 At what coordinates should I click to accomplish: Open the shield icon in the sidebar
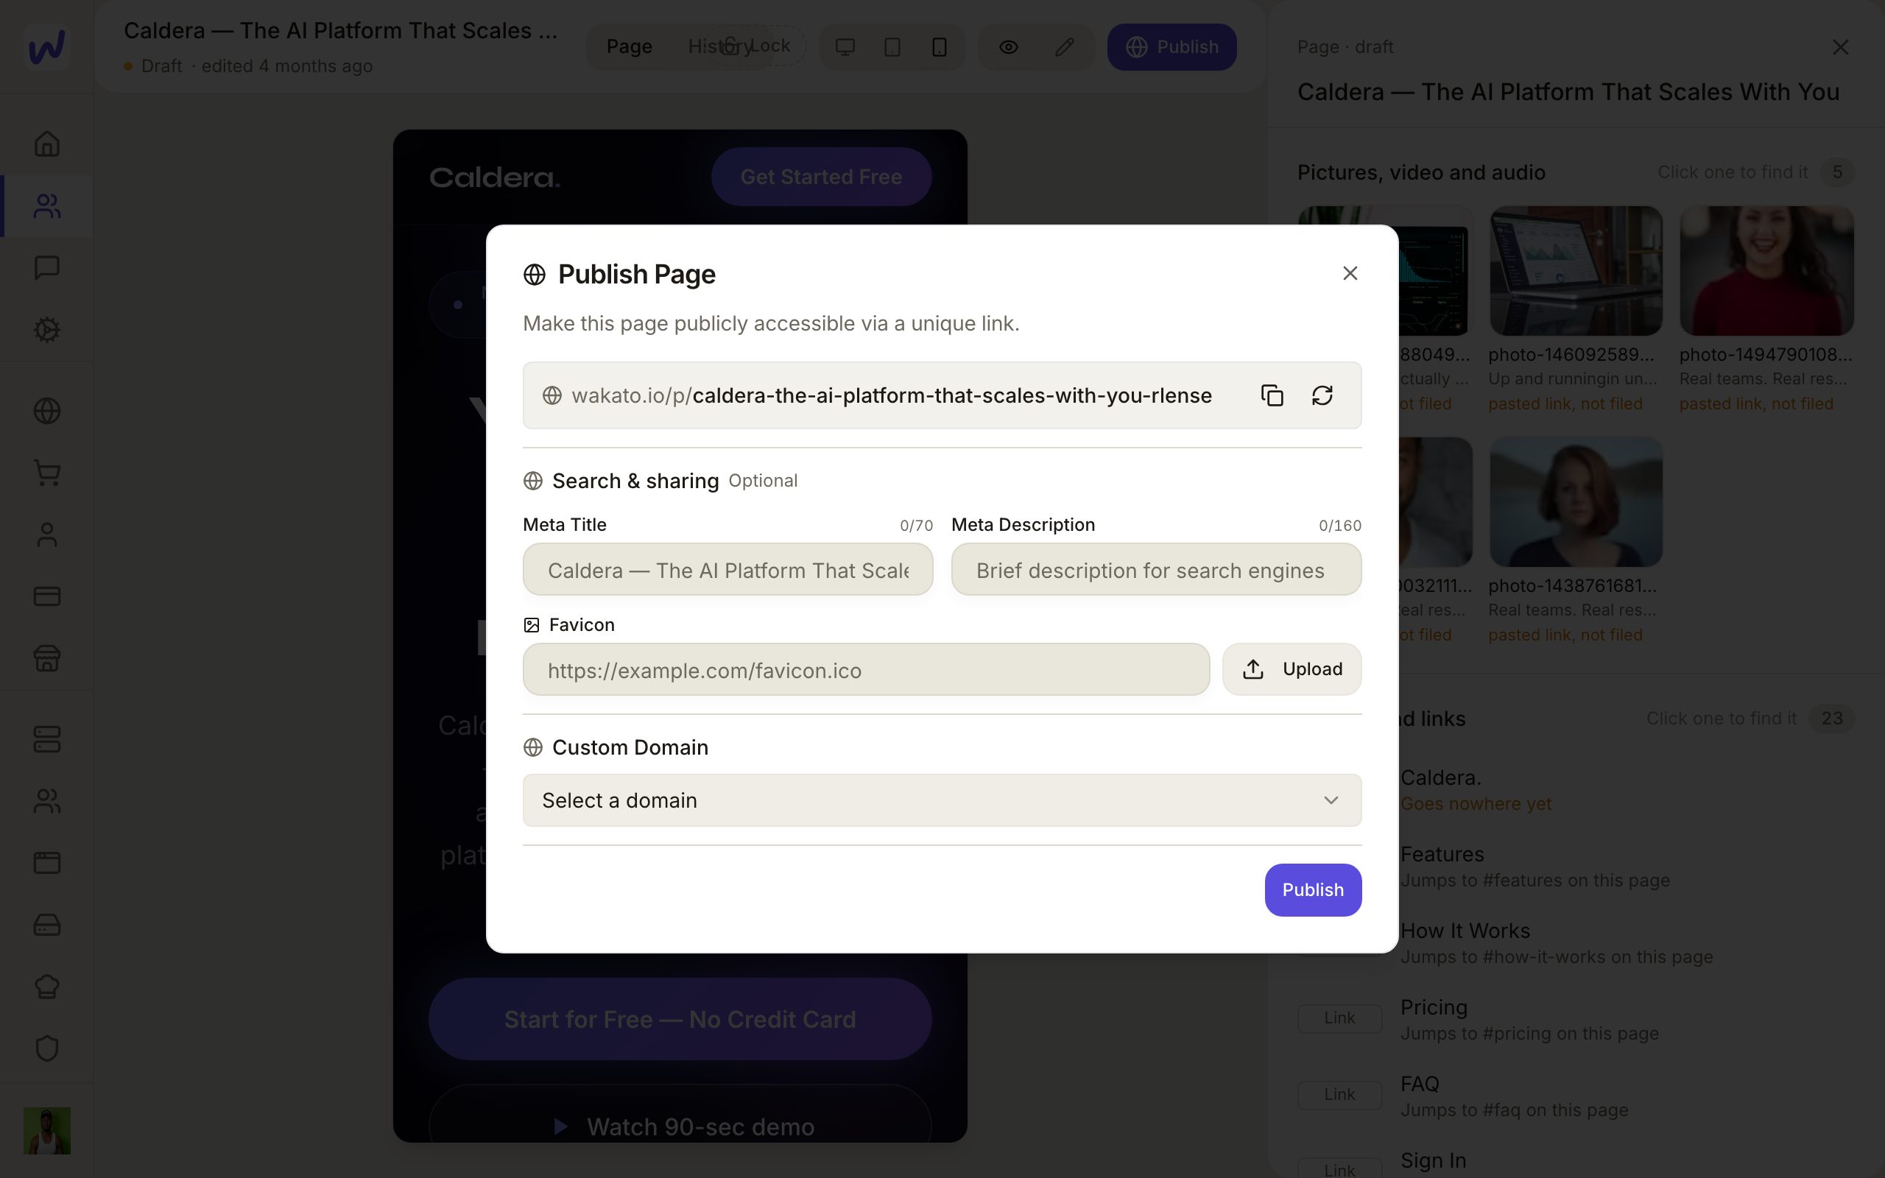pyautogui.click(x=46, y=1048)
